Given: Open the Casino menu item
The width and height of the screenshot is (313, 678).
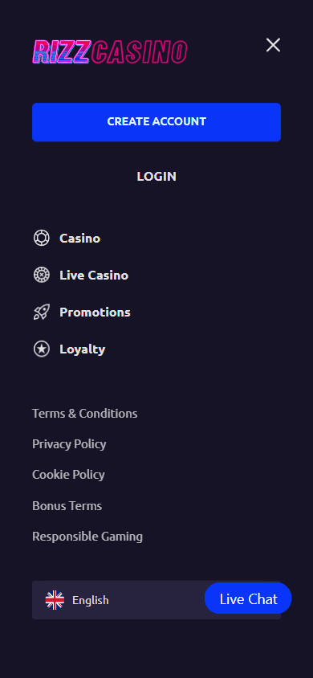Looking at the screenshot, I should [x=80, y=239].
